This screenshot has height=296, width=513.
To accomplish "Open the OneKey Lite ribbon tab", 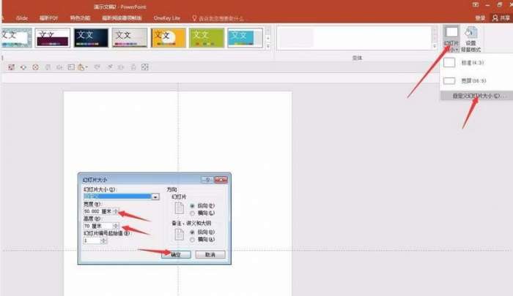I will (x=167, y=18).
